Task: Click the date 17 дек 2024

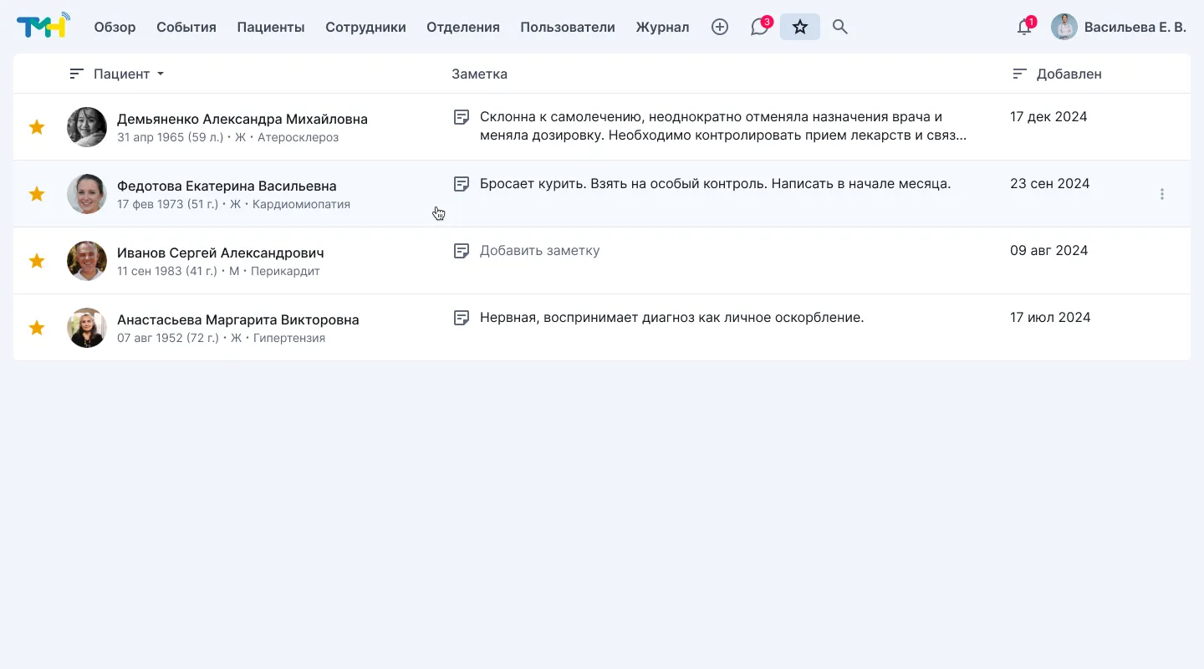Action: (1048, 117)
